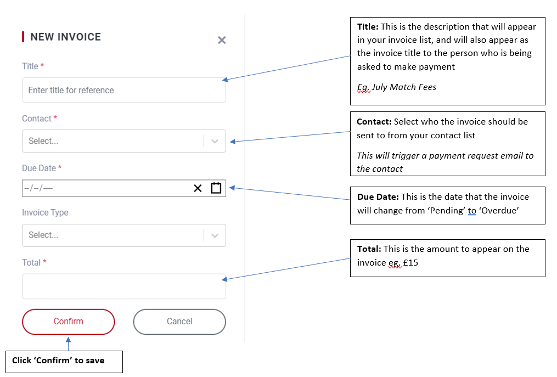
Task: Click the Due Date field label
Action: (x=39, y=168)
